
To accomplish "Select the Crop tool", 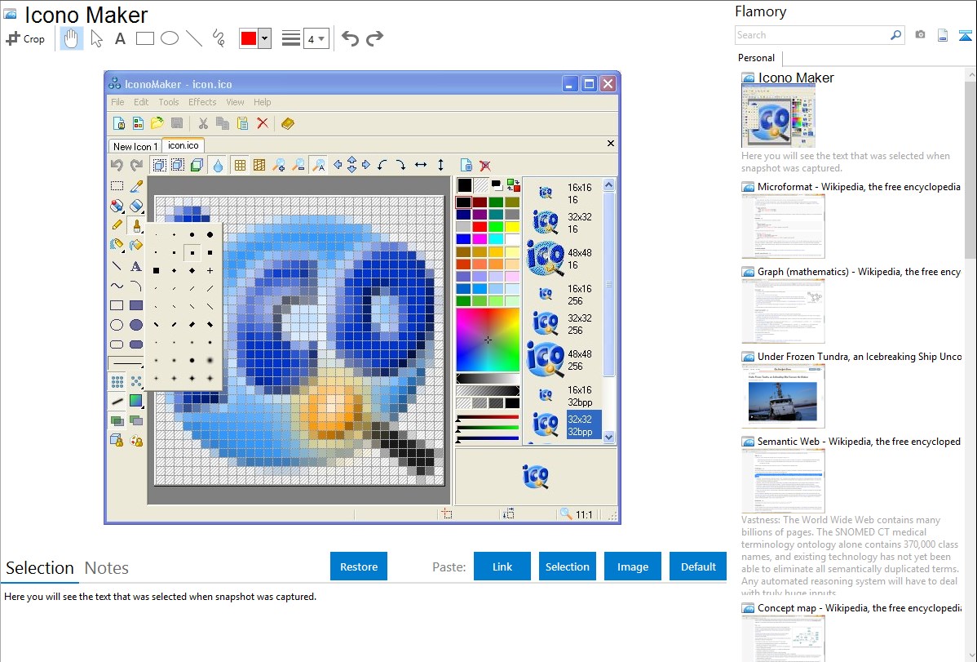I will point(24,38).
